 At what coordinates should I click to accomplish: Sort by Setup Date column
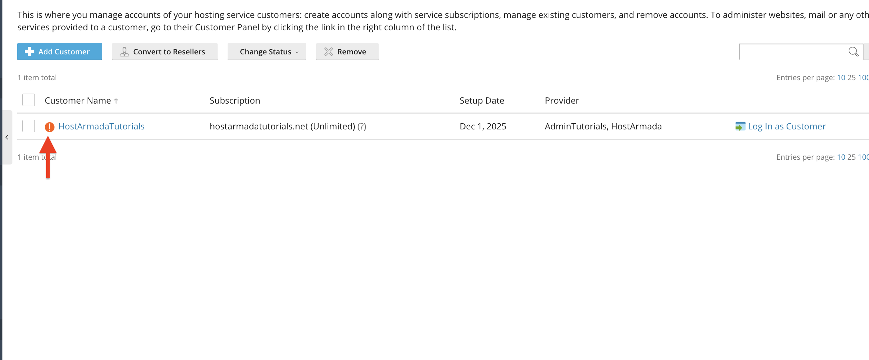[482, 100]
